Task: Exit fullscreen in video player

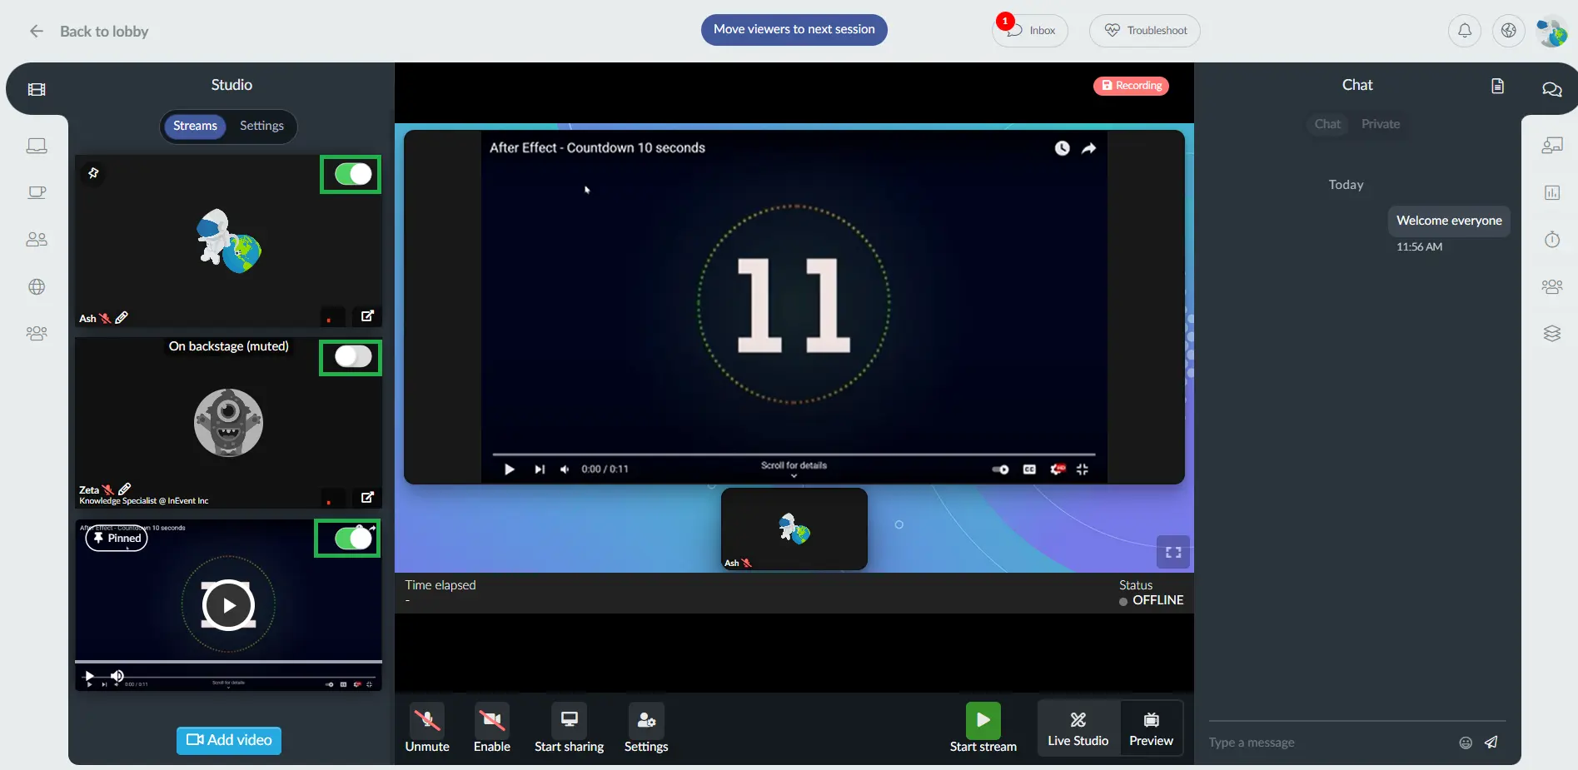Action: (1083, 469)
